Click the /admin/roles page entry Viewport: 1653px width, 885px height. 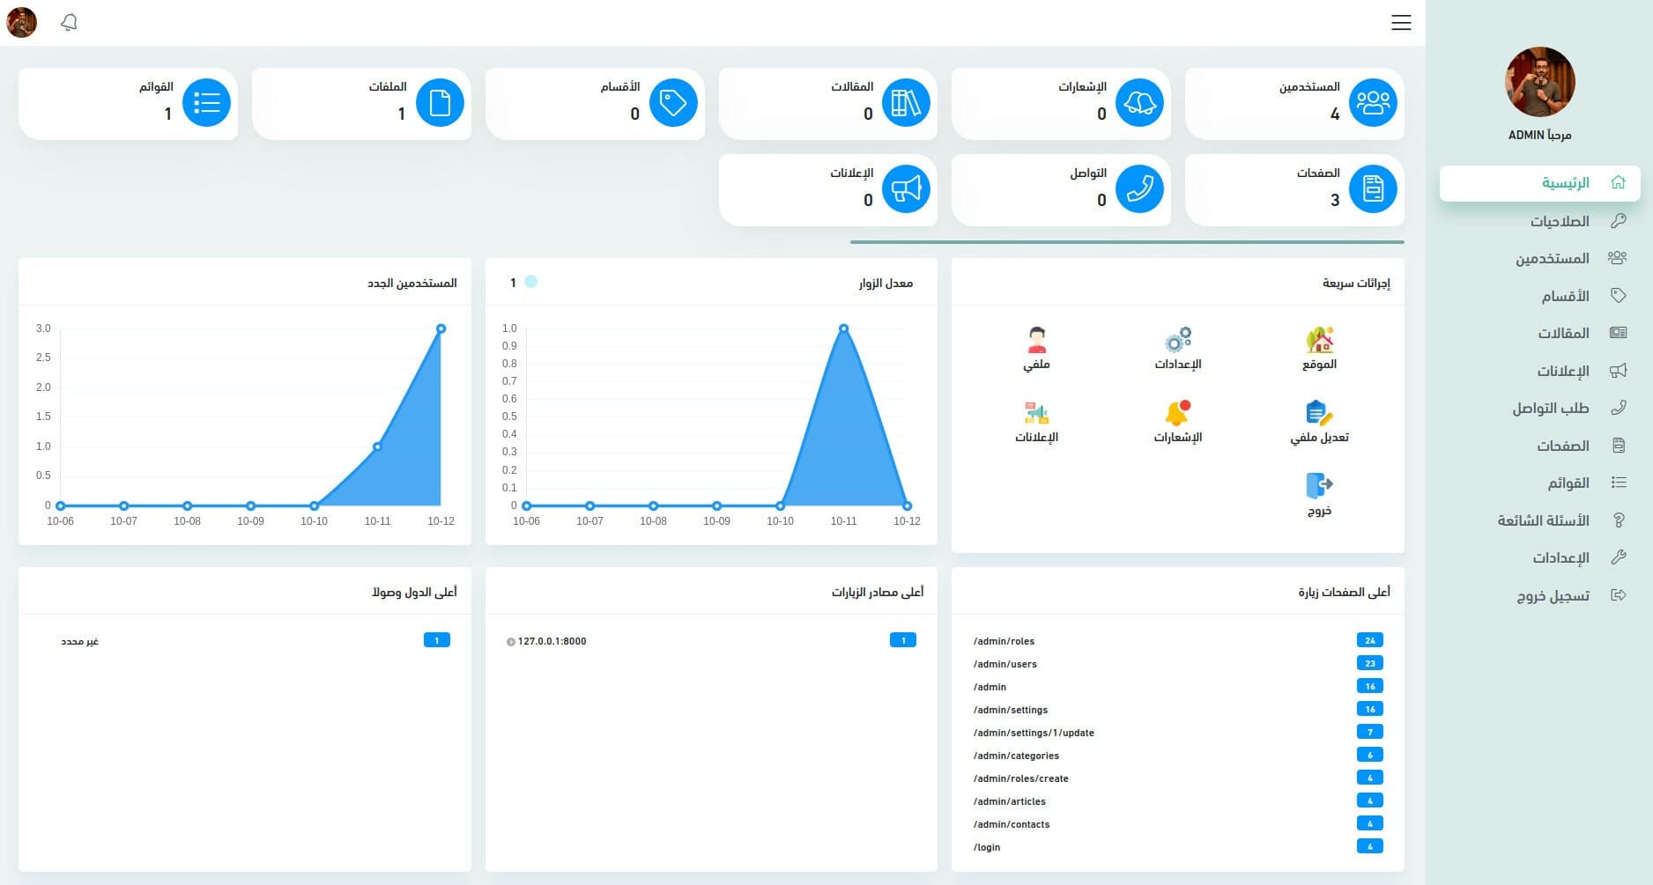click(1004, 641)
